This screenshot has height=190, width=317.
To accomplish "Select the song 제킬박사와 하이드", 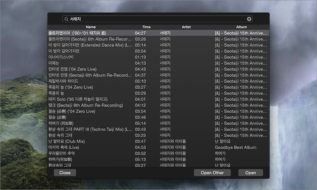I will (x=158, y=81).
